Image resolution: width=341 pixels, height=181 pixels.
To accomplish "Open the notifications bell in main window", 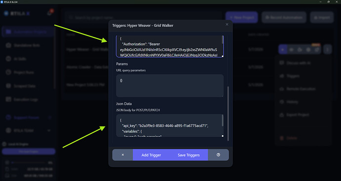I will [50, 13].
